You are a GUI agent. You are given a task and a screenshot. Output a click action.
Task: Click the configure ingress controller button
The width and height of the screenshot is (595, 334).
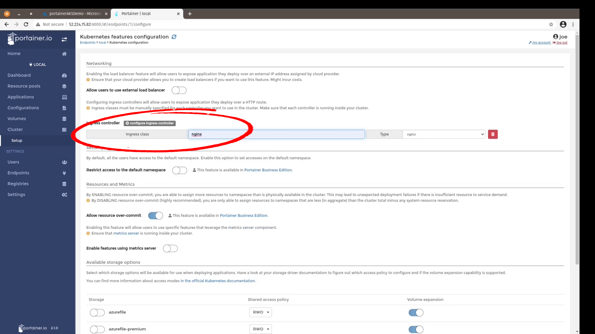[150, 123]
